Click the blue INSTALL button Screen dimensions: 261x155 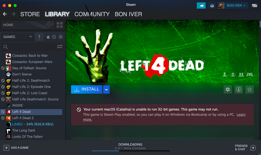pyautogui.click(x=87, y=89)
